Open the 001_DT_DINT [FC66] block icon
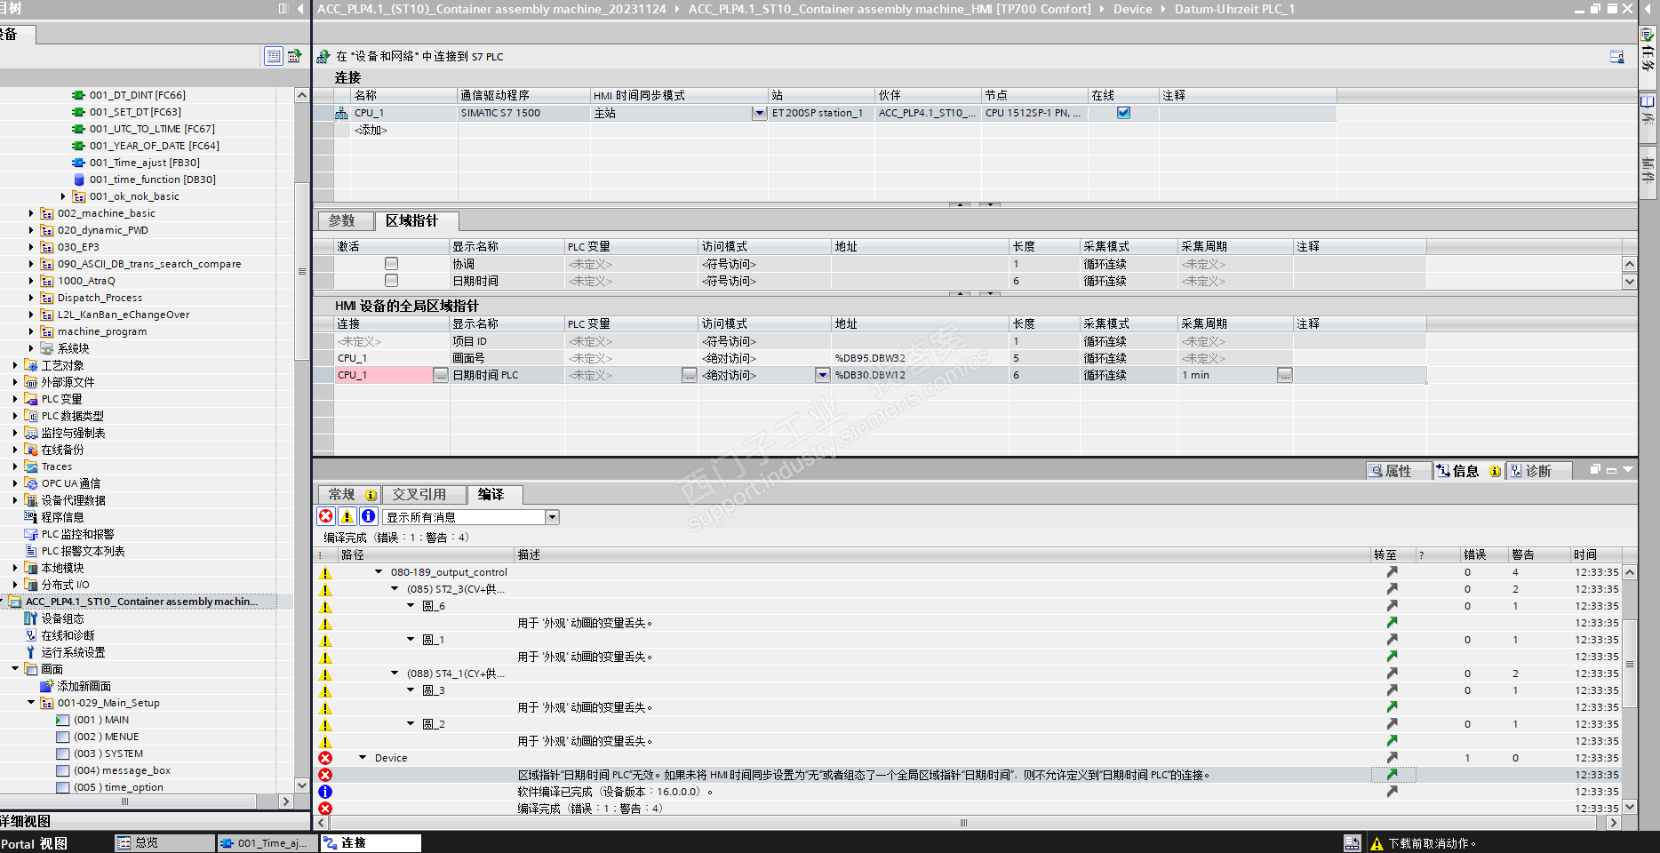This screenshot has width=1660, height=853. pos(78,95)
